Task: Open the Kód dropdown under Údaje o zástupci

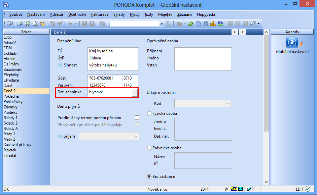Action: point(228,103)
